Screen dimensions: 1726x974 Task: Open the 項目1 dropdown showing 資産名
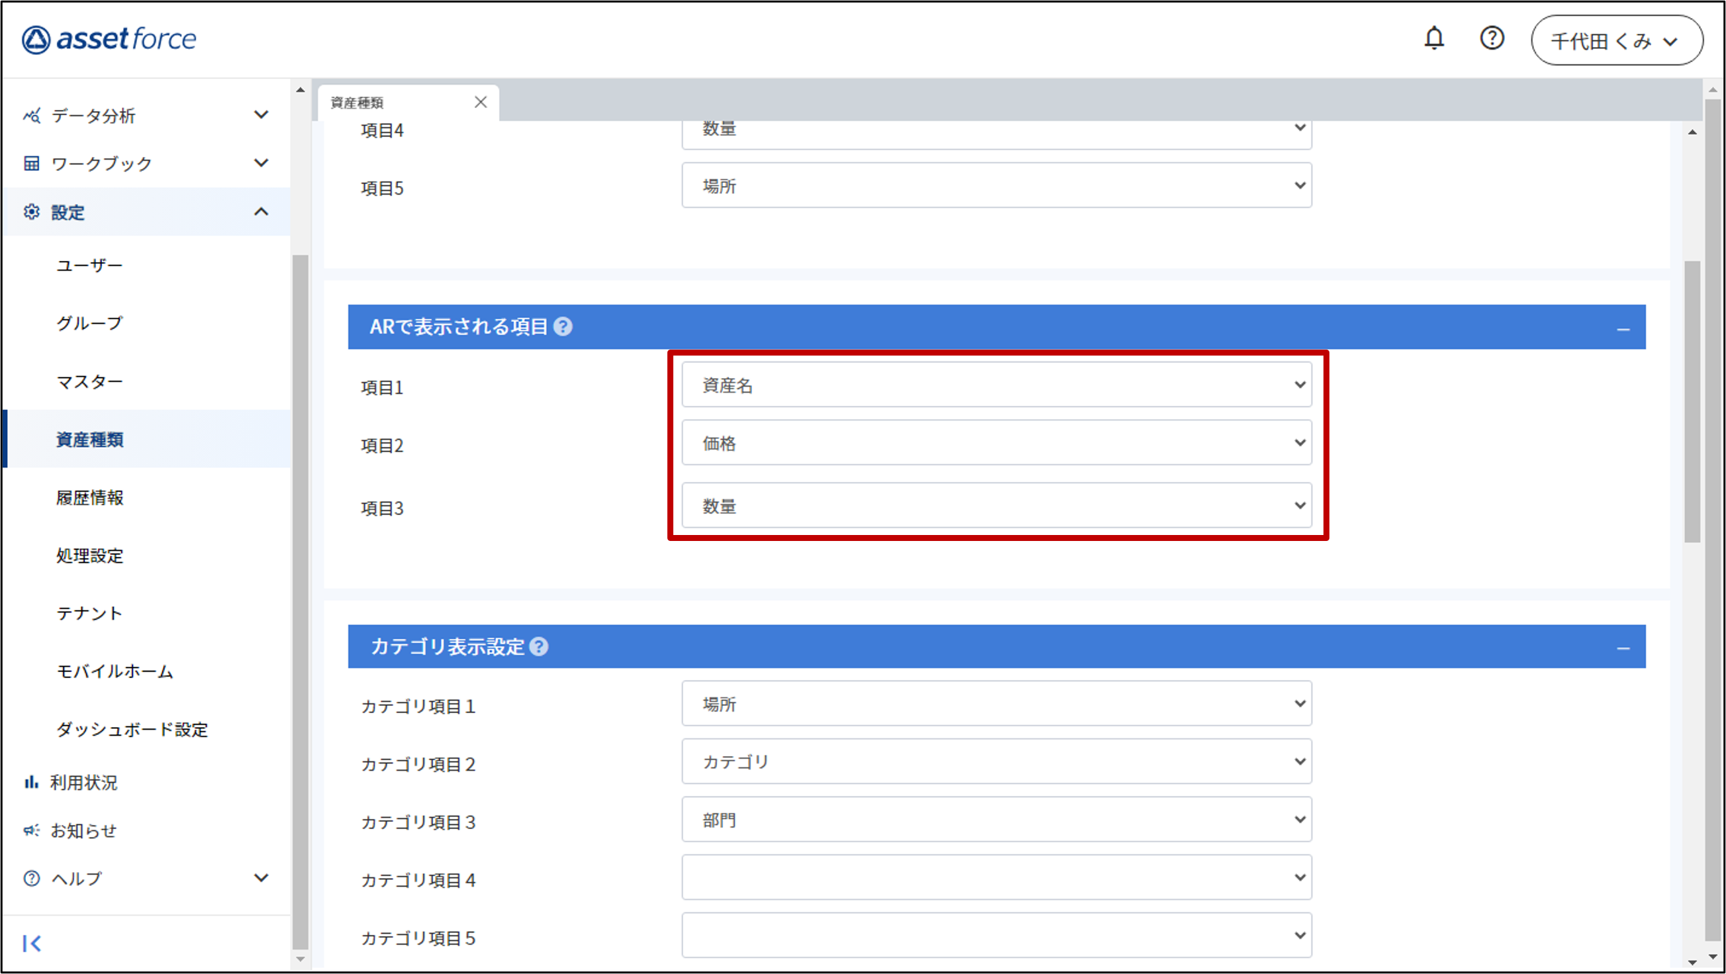click(x=996, y=385)
